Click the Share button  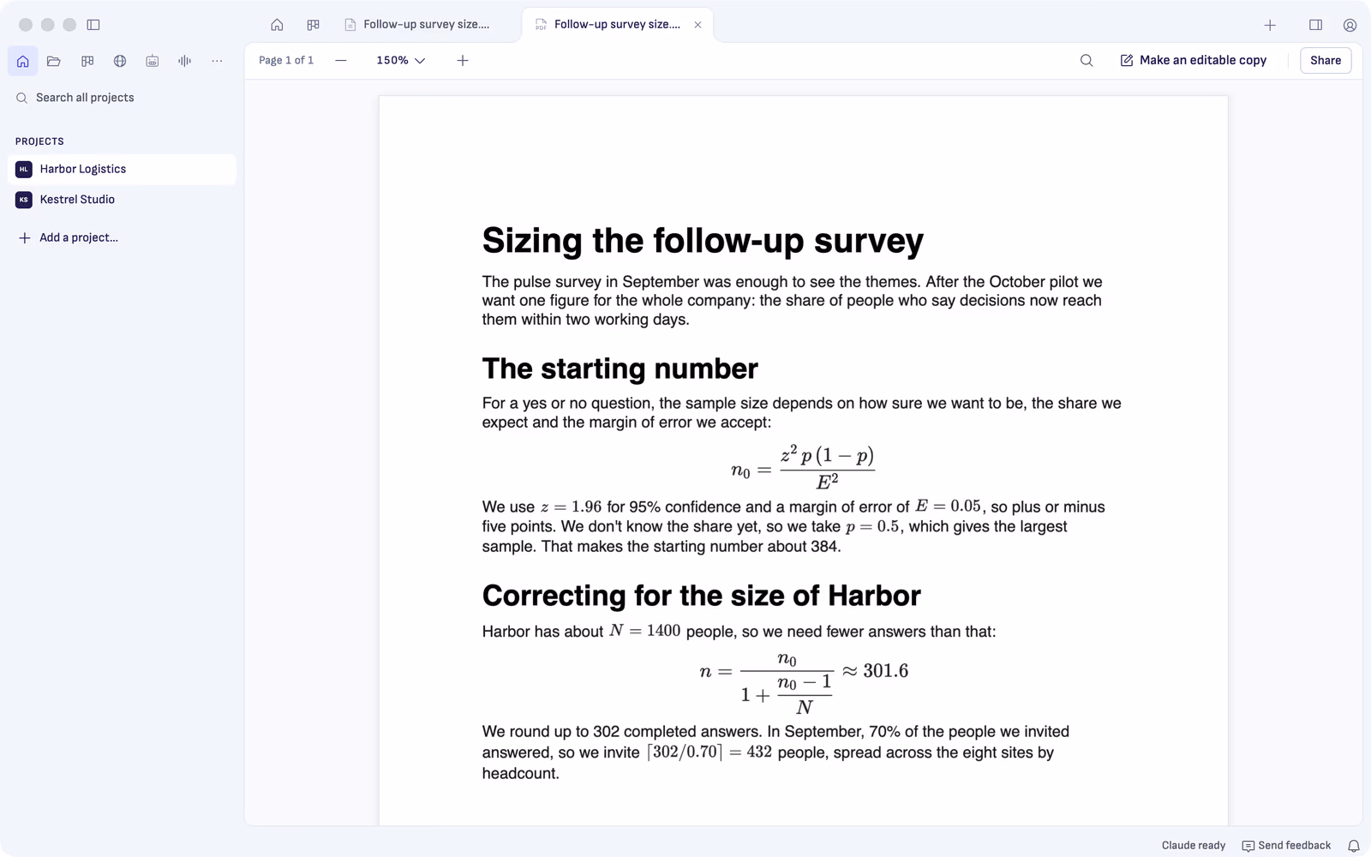(1326, 61)
